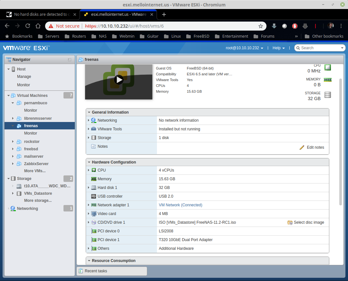Expand the VMs_Datastore storage node
The height and width of the screenshot is (281, 348).
point(13,193)
